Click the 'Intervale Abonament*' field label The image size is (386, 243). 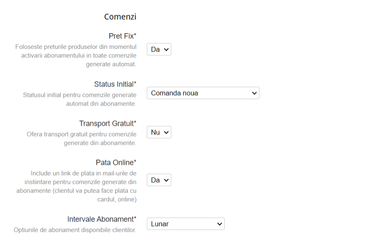pyautogui.click(x=102, y=219)
